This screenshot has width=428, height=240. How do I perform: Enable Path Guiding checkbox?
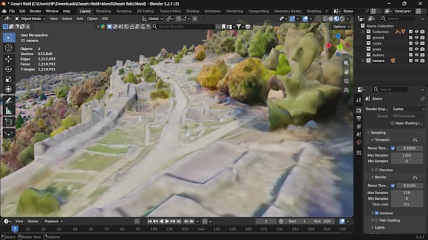pos(376,221)
